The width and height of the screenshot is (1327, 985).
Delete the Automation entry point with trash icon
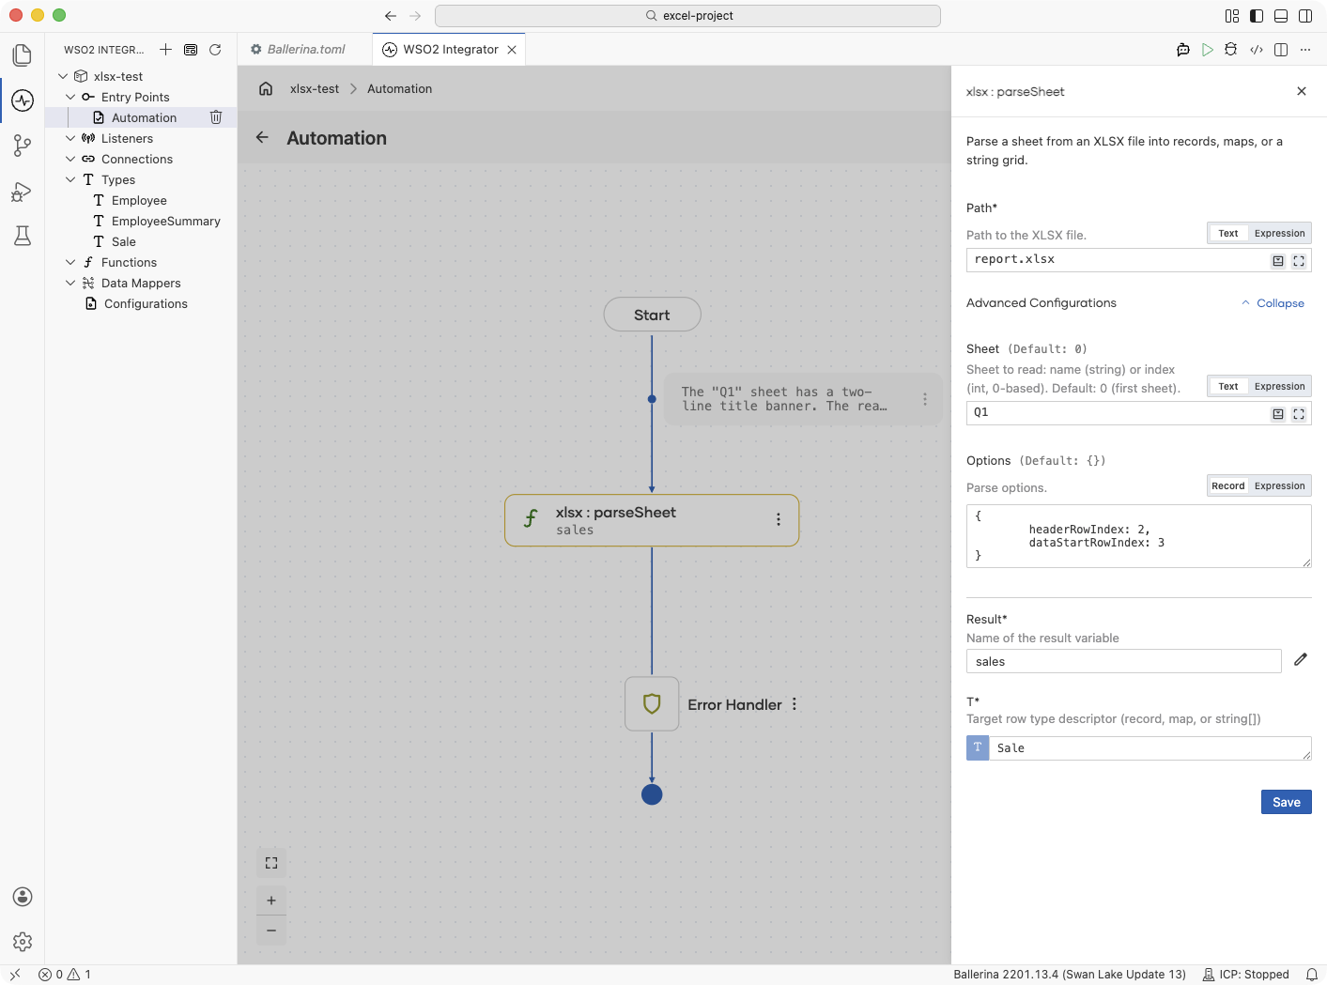pyautogui.click(x=216, y=117)
